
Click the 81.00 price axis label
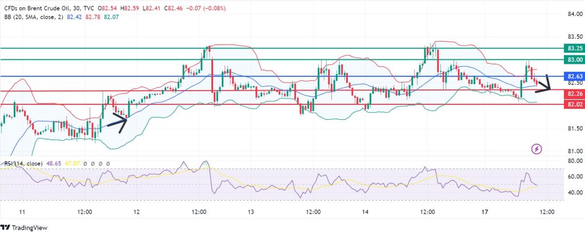coord(575,151)
